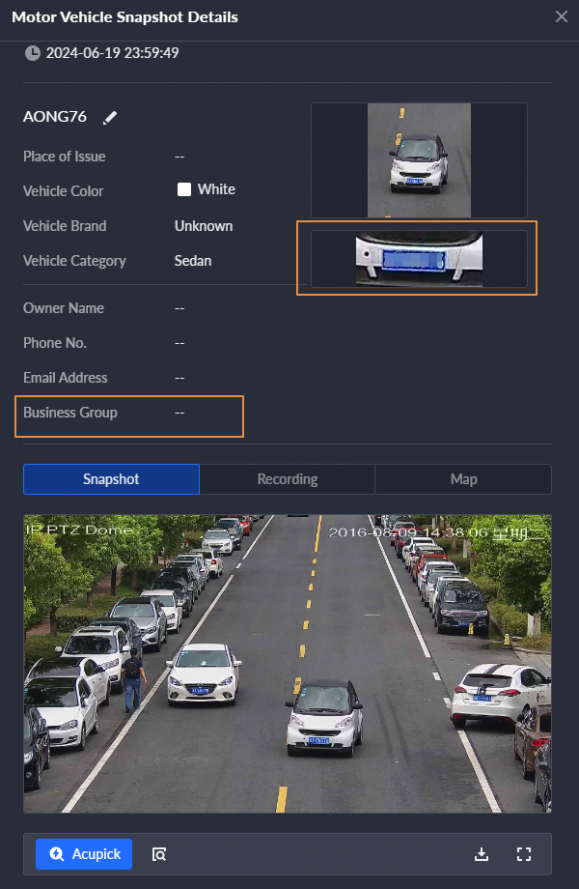This screenshot has width=579, height=889.
Task: Click the image search icon next to Acupick
Action: (159, 854)
